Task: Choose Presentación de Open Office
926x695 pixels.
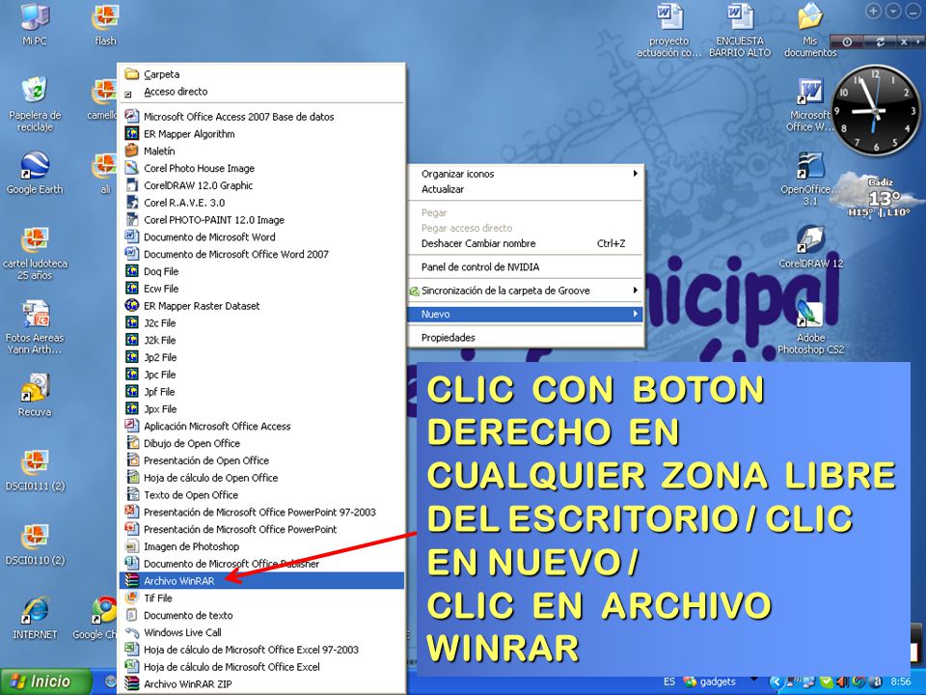Action: click(x=261, y=460)
